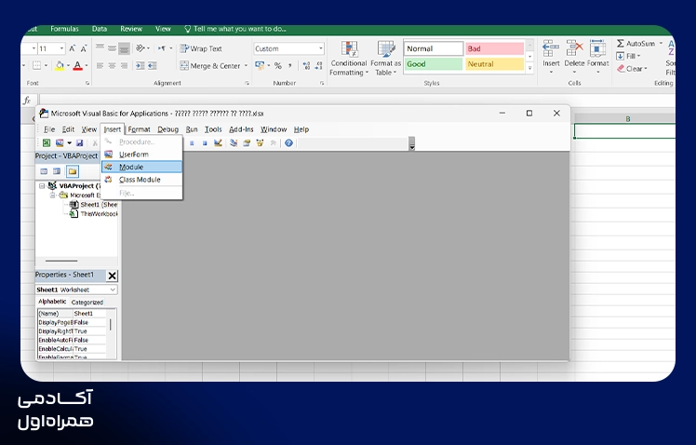Open Properties Window toolbar icon
This screenshot has height=445, width=696.
(x=247, y=143)
